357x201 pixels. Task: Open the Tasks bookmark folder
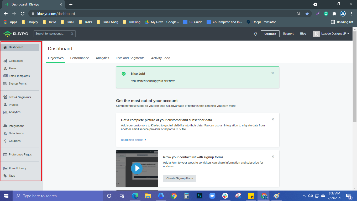click(x=85, y=22)
